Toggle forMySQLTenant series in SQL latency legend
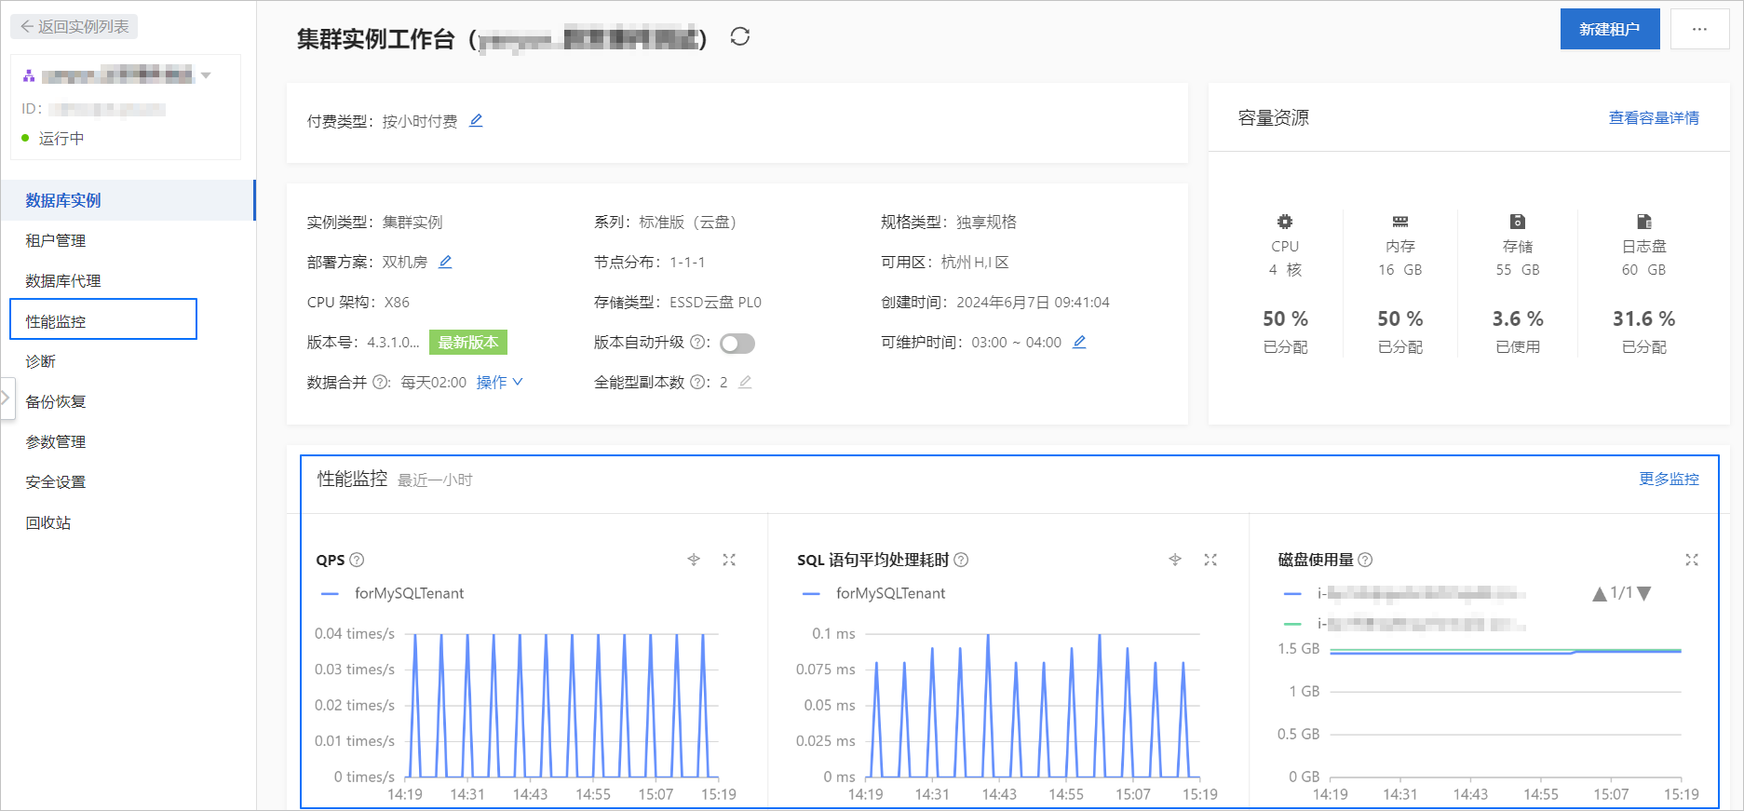Screen dimensions: 1744x811 [873, 593]
